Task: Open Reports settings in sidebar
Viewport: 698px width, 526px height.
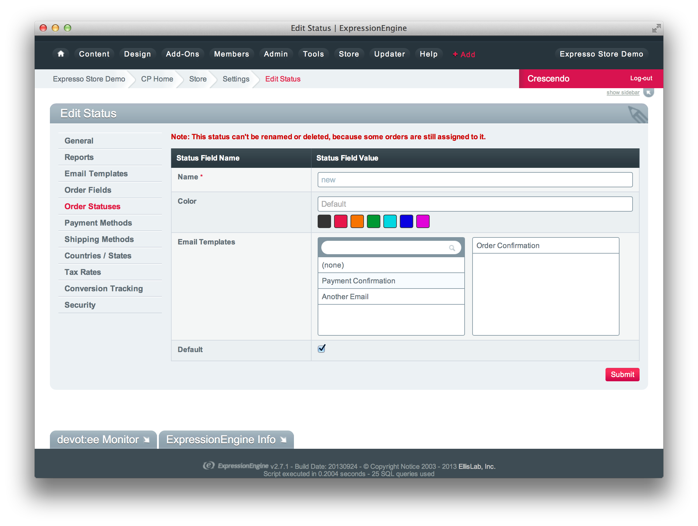Action: [x=110, y=157]
